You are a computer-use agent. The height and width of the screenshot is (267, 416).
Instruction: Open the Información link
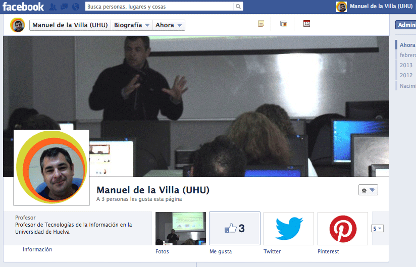(37, 249)
